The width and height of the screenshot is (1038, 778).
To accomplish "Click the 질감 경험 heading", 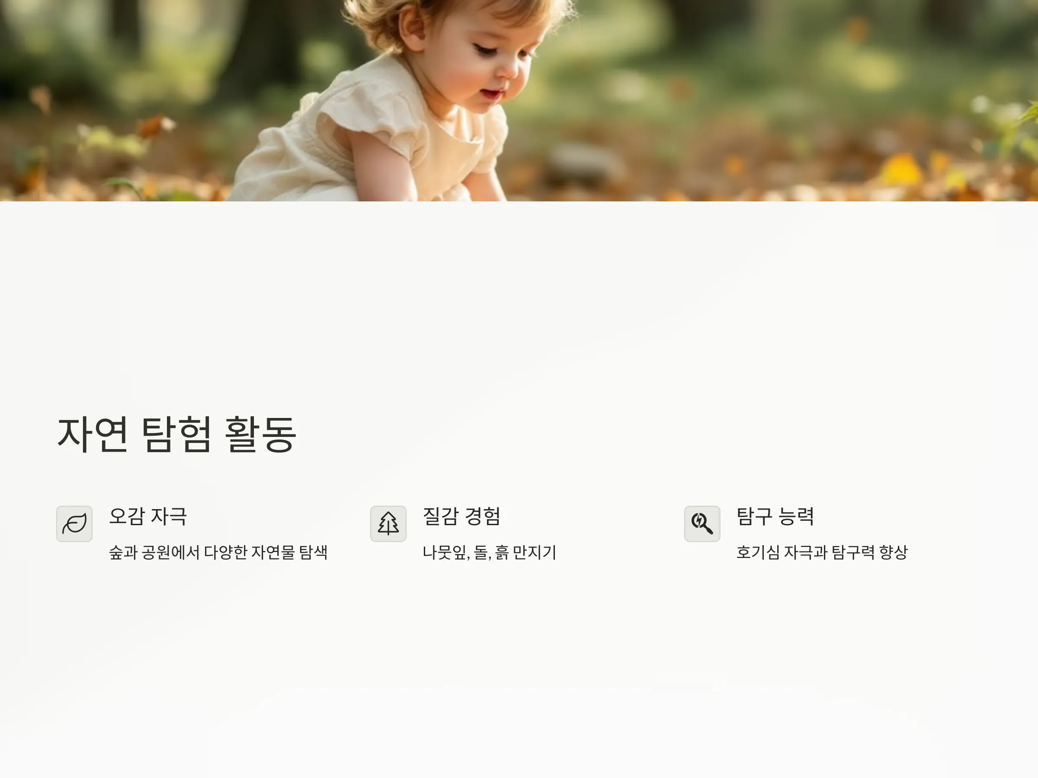I will pyautogui.click(x=462, y=517).
